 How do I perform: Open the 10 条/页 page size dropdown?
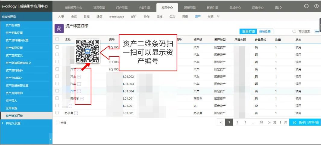[x=305, y=122]
